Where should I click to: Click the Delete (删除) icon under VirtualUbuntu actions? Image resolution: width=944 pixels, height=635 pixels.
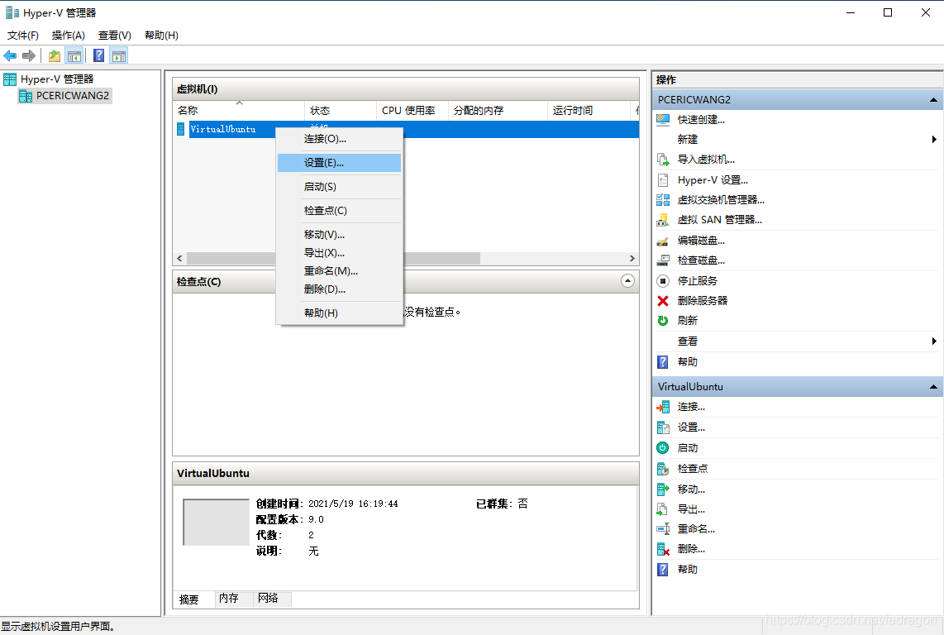pos(663,549)
